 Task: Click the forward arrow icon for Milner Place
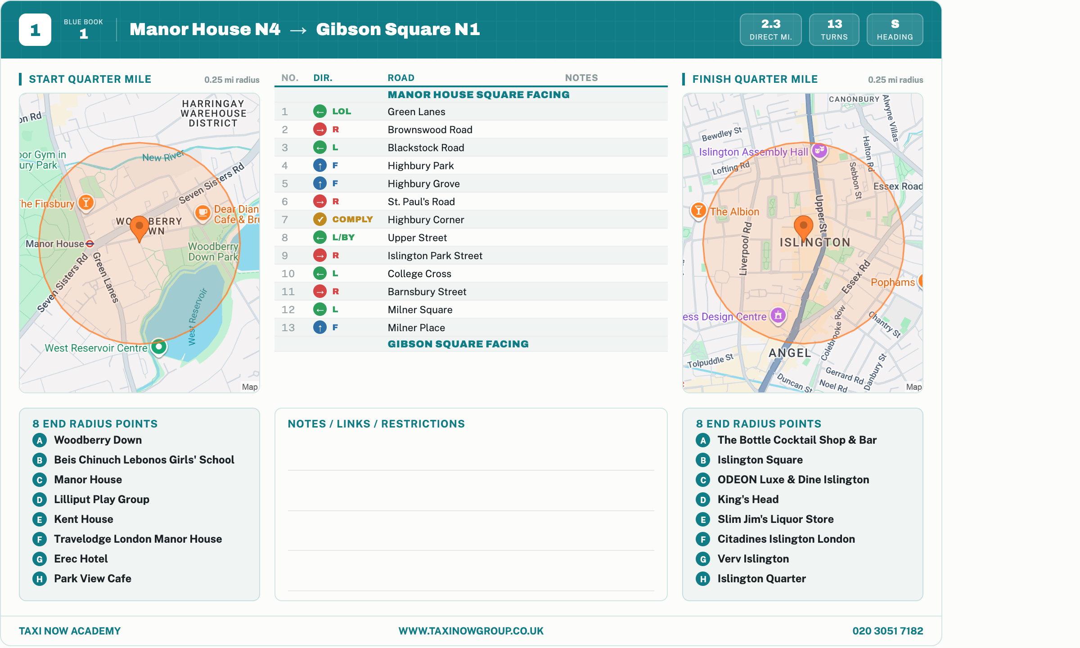click(x=319, y=328)
